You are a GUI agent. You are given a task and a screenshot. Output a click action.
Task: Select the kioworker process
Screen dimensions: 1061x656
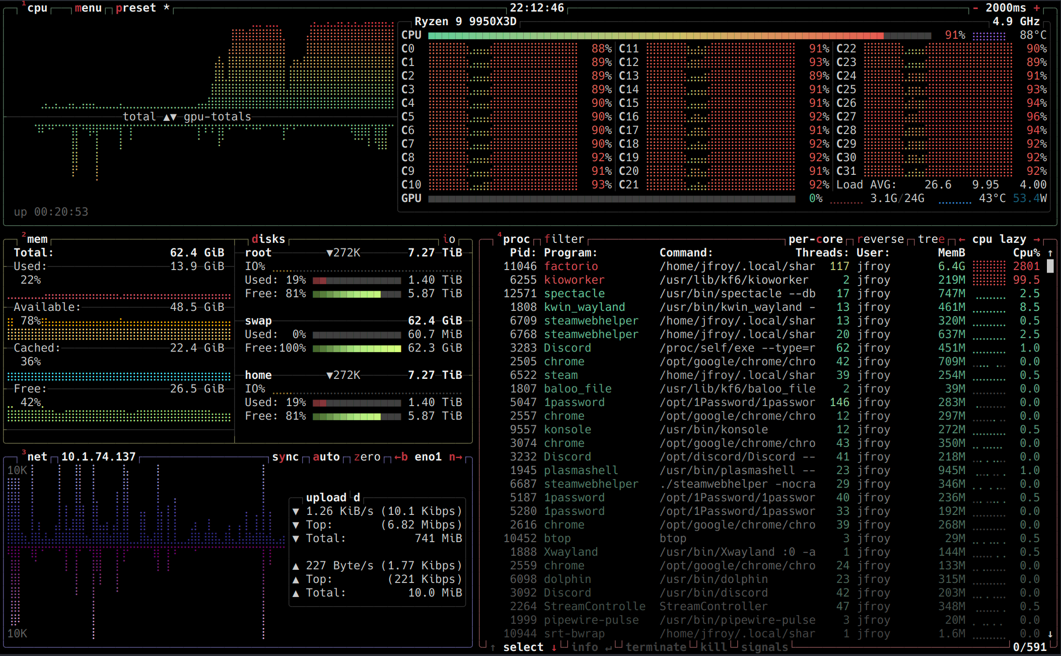point(765,280)
